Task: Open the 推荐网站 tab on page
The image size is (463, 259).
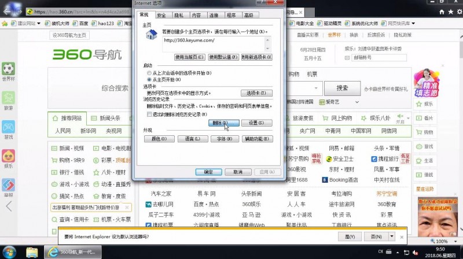Action: 67,119
